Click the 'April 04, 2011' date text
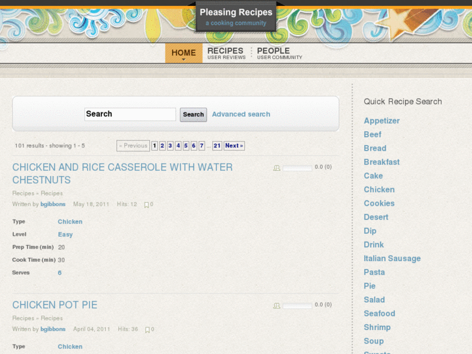Image resolution: width=472 pixels, height=354 pixels. (92, 329)
